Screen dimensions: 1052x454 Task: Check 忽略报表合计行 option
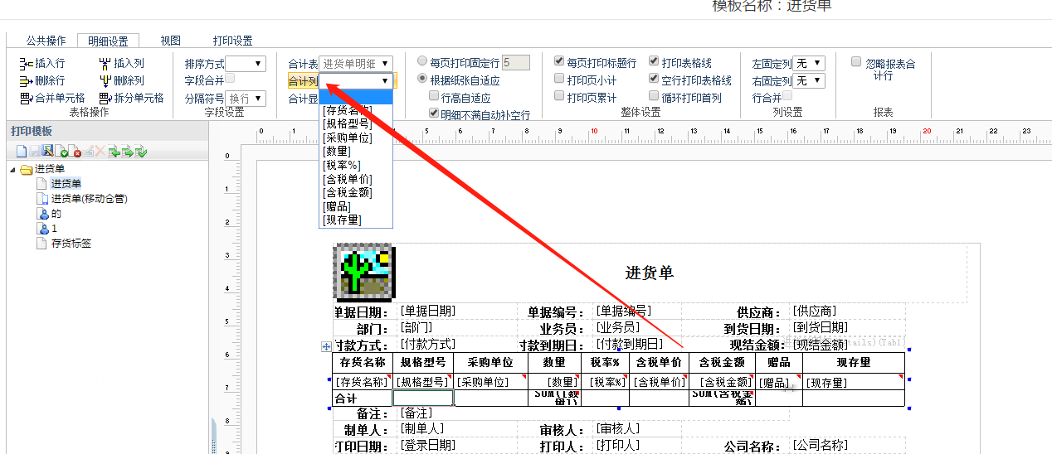[x=856, y=61]
